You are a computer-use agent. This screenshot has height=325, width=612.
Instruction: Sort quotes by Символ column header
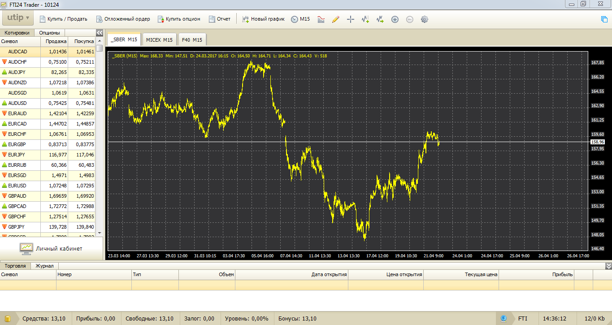20,41
